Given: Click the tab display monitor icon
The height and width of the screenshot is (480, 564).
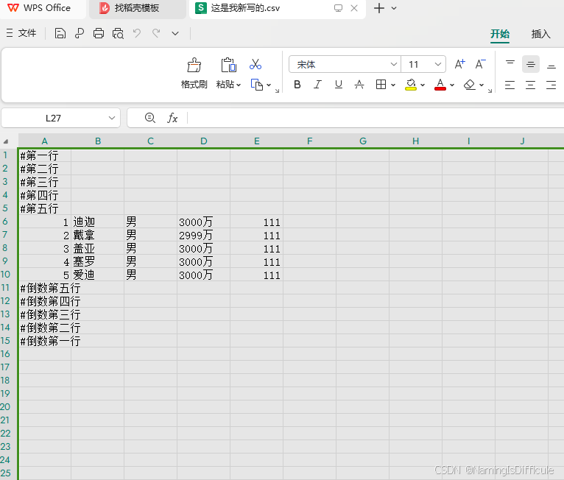Looking at the screenshot, I should (x=339, y=8).
